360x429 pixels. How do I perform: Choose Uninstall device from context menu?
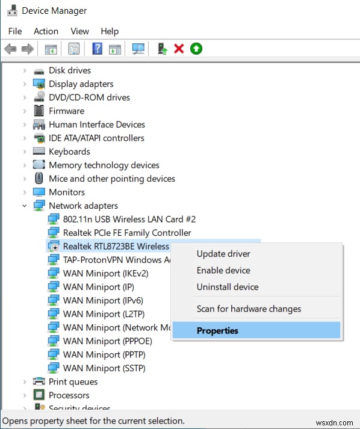pos(256,287)
